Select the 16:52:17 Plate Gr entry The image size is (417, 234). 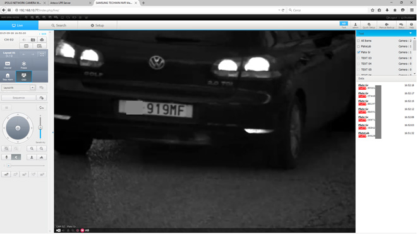386,95
